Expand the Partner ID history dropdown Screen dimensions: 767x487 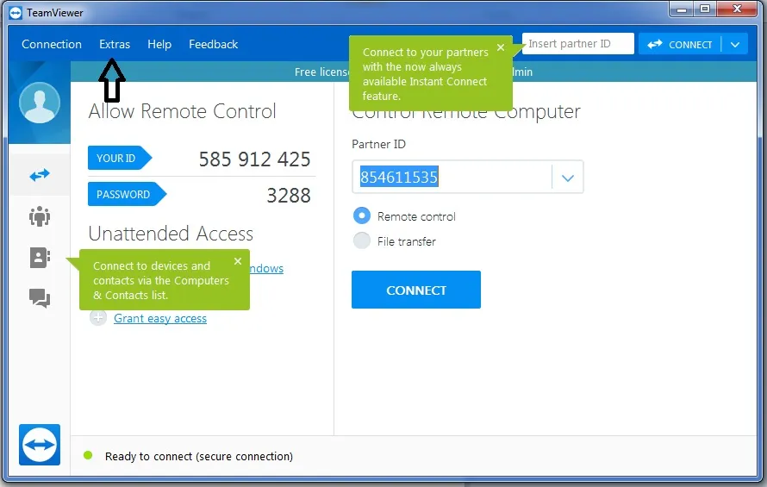567,178
